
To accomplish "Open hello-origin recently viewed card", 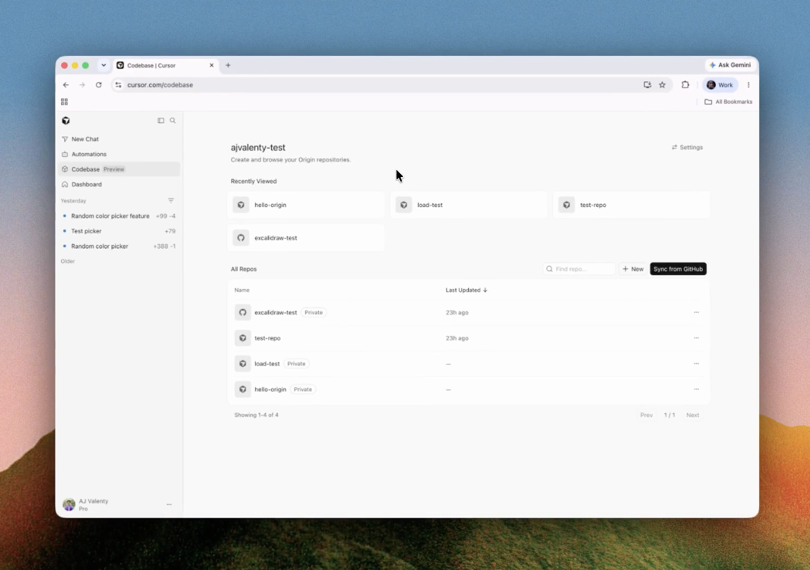I will tap(306, 205).
